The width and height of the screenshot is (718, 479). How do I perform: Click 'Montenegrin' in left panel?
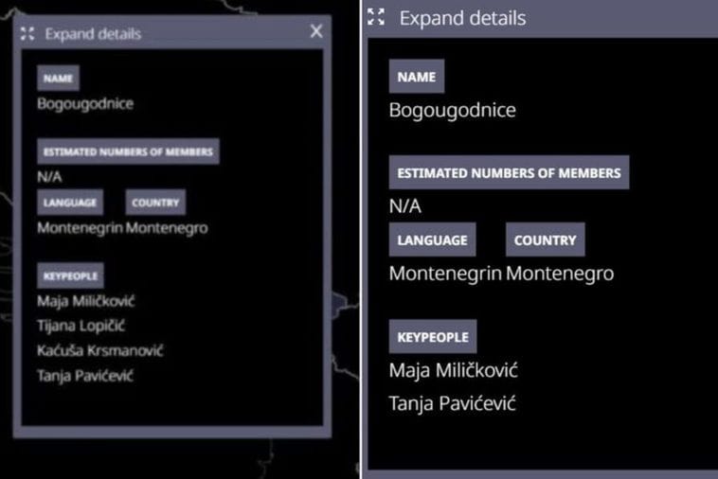pyautogui.click(x=81, y=228)
